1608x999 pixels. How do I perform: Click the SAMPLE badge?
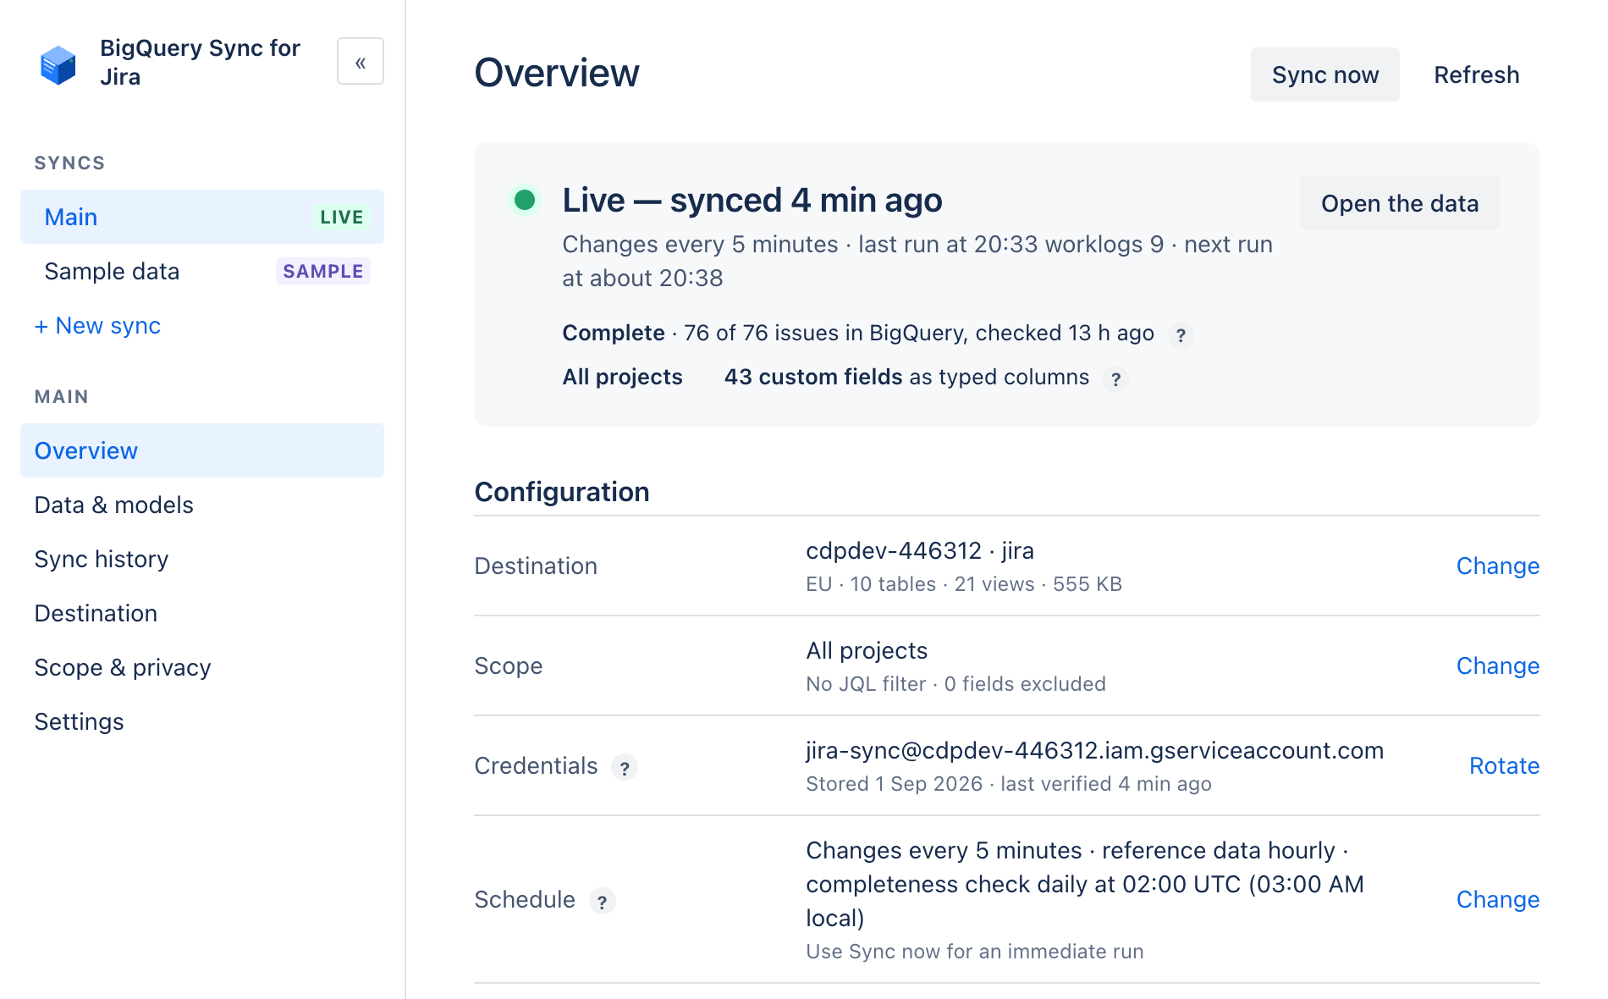323,271
